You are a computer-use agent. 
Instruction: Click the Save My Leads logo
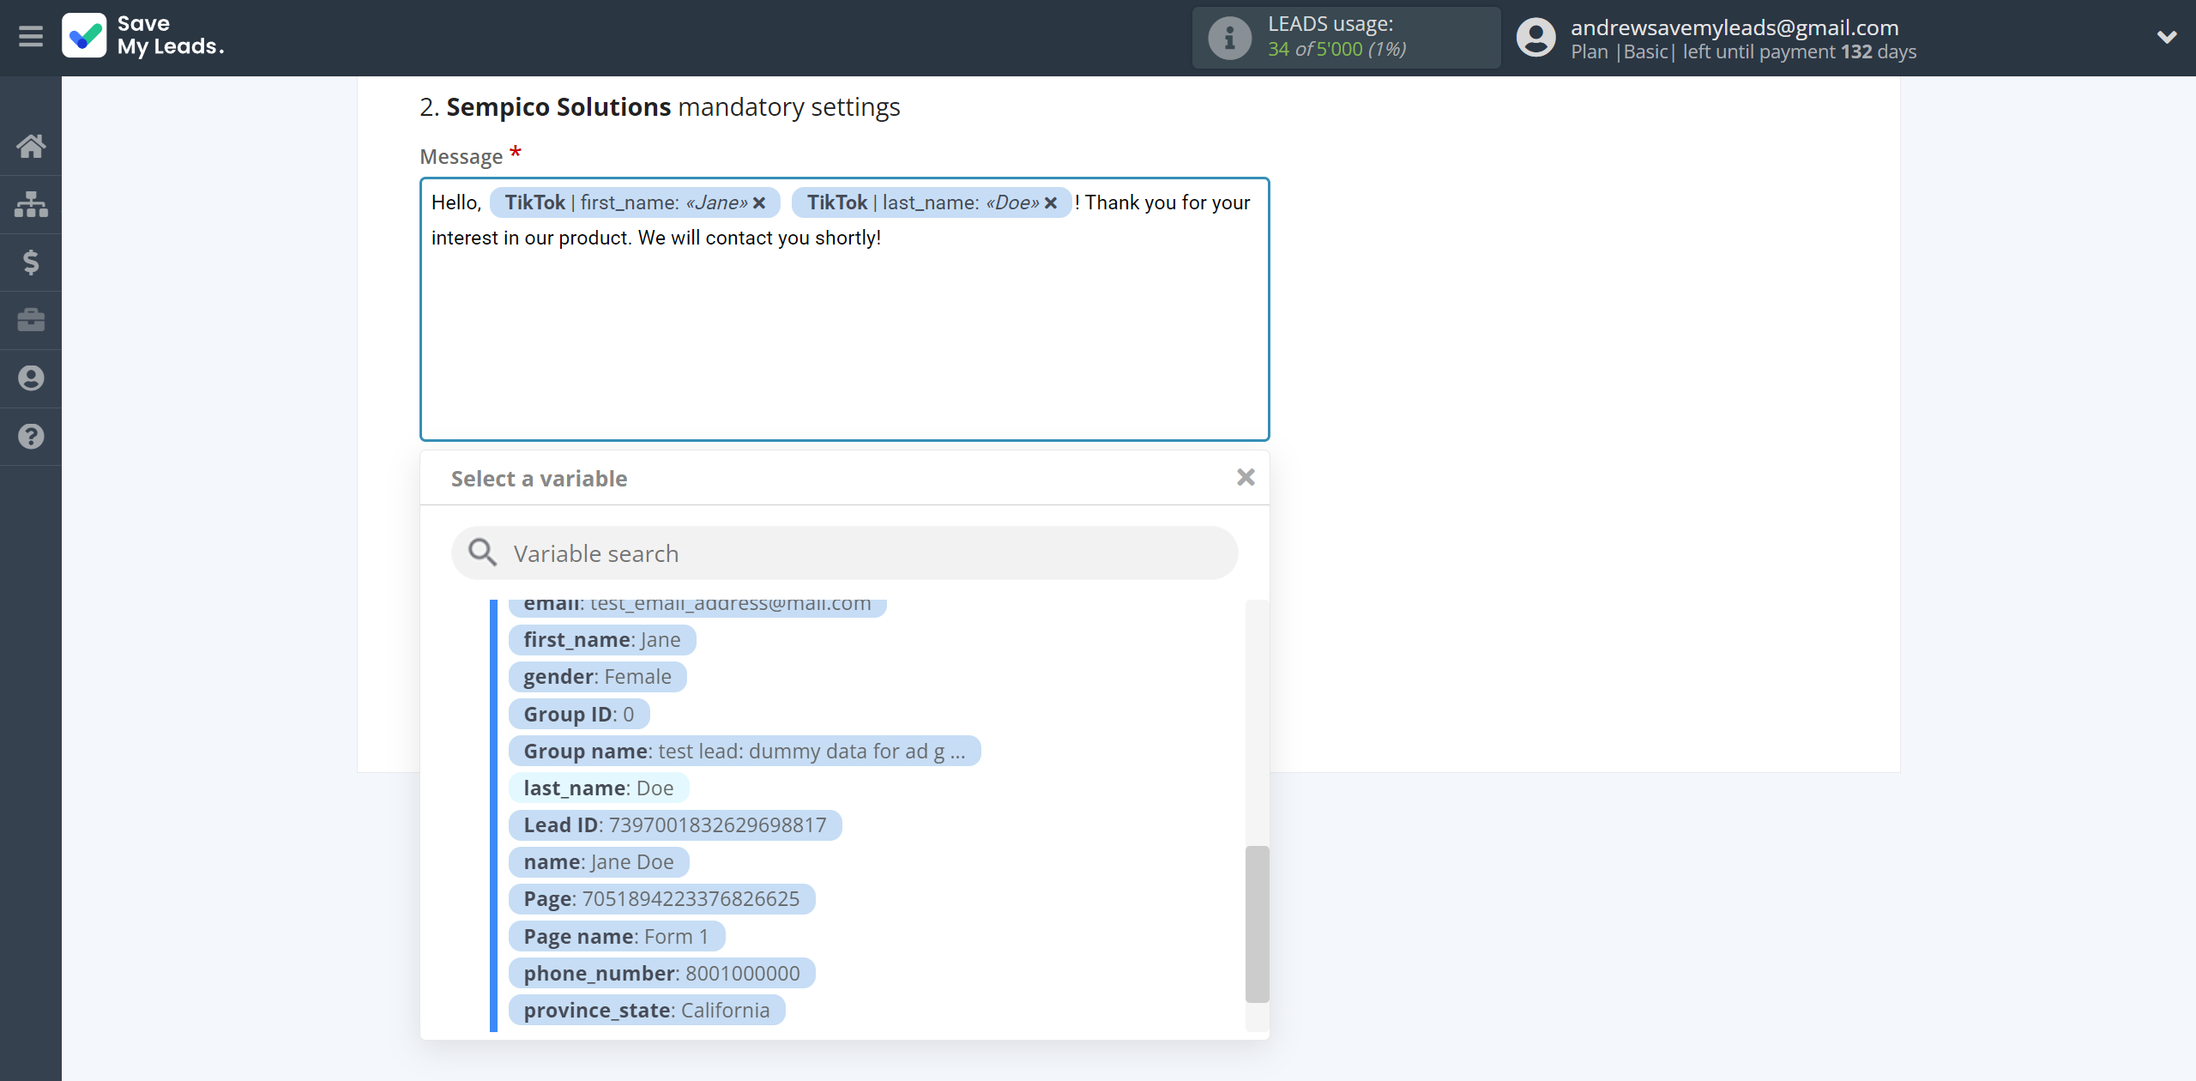[142, 36]
